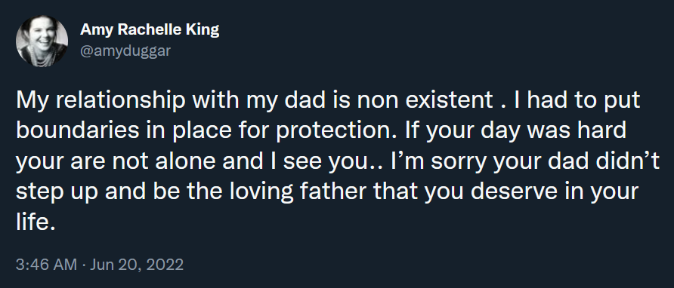
Task: Click the word "boundaries" in the tweet
Action: coord(77,131)
